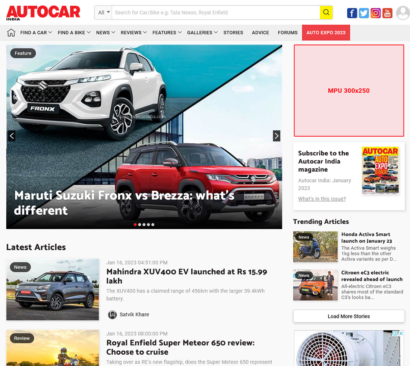Open Honda Activa Smart launch article

[367, 238]
